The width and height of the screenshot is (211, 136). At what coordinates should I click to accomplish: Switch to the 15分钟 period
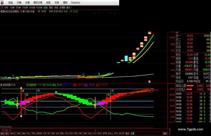pos(25,8)
